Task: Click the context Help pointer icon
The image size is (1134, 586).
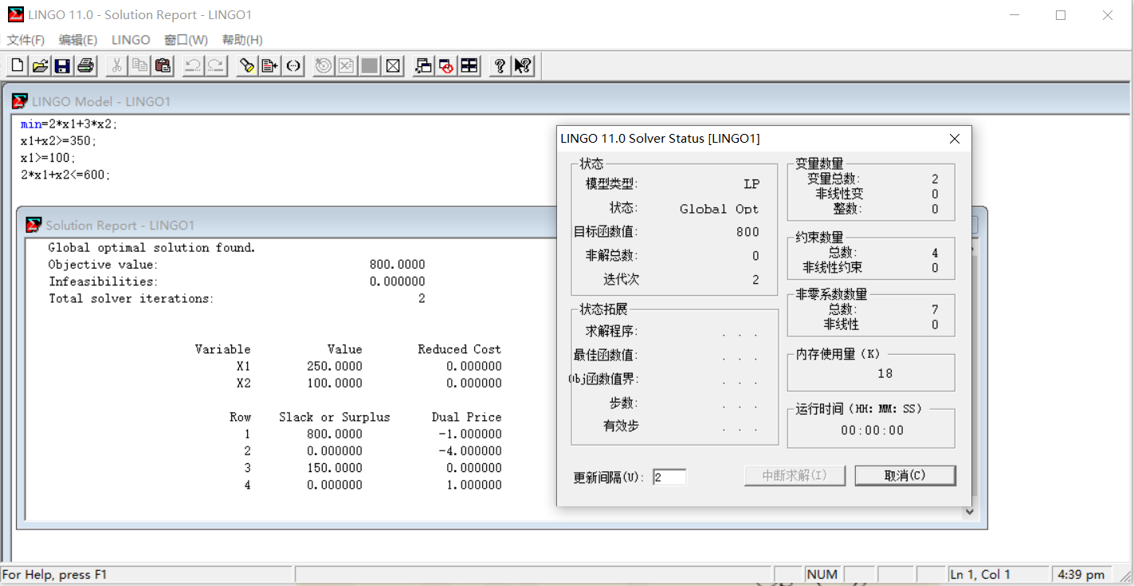Action: click(523, 66)
